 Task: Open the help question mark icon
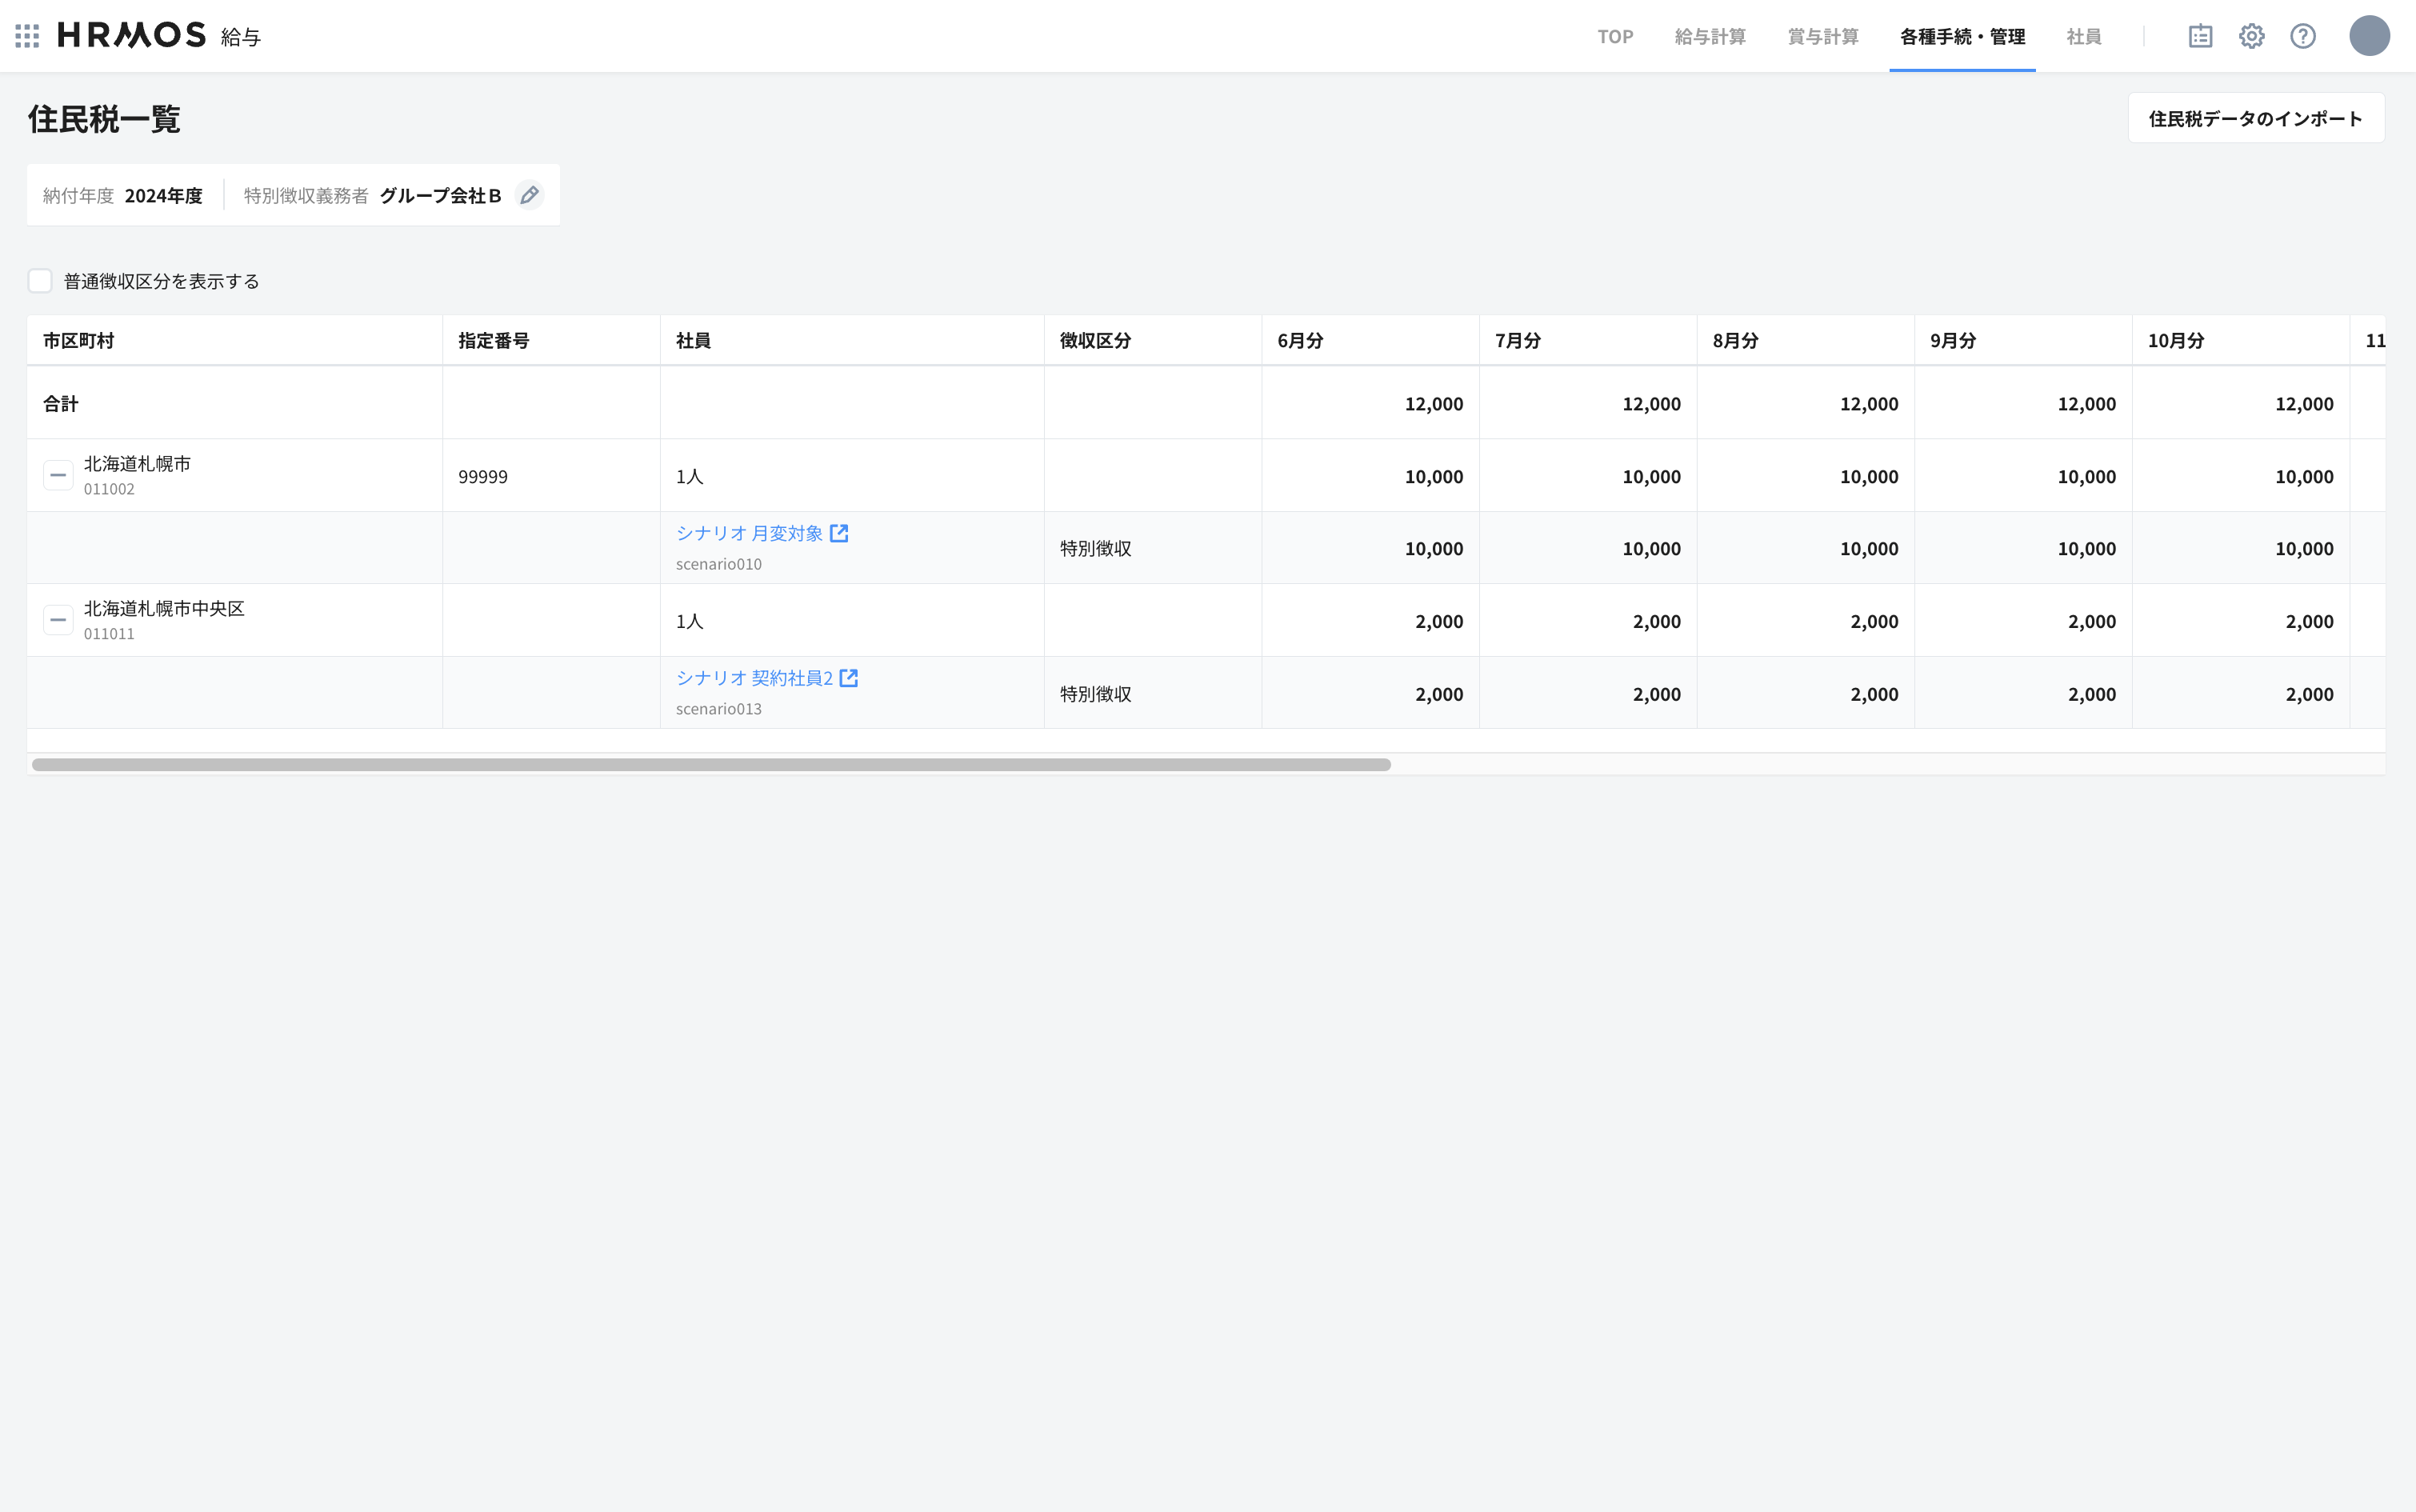2303,36
